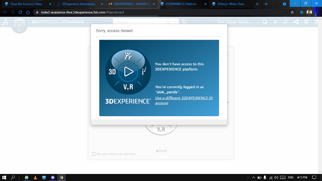
Task: Open the volume control in system tray
Action: pyautogui.click(x=276, y=177)
